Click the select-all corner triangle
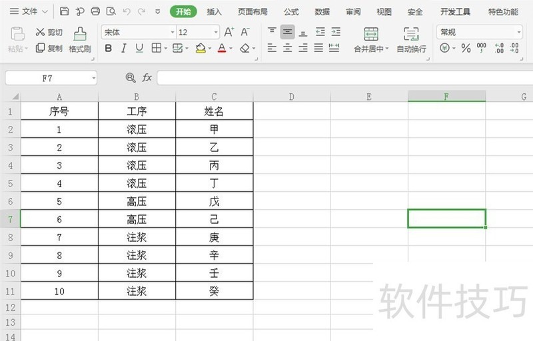This screenshot has width=533, height=341. click(15, 97)
